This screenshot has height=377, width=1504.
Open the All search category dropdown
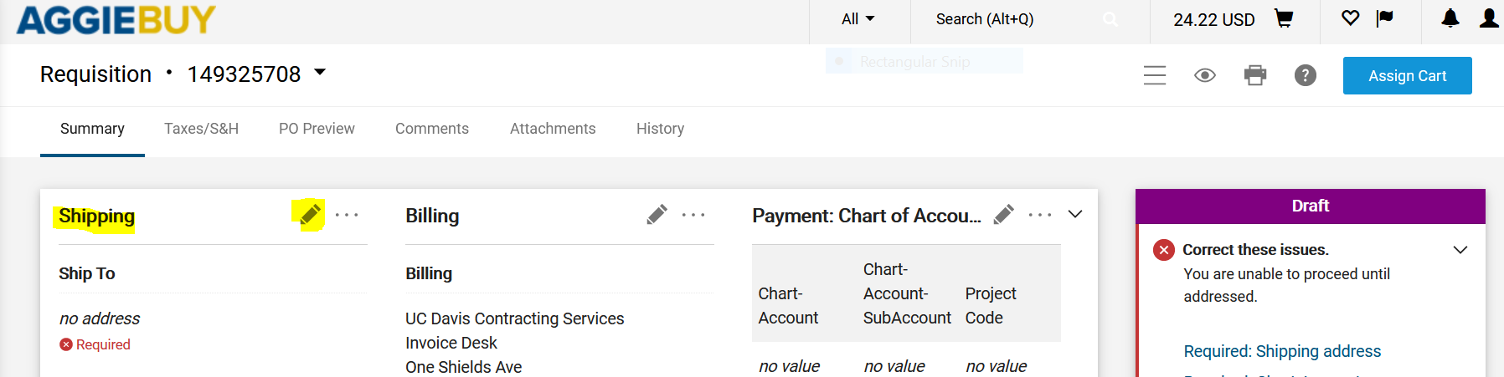pos(858,18)
